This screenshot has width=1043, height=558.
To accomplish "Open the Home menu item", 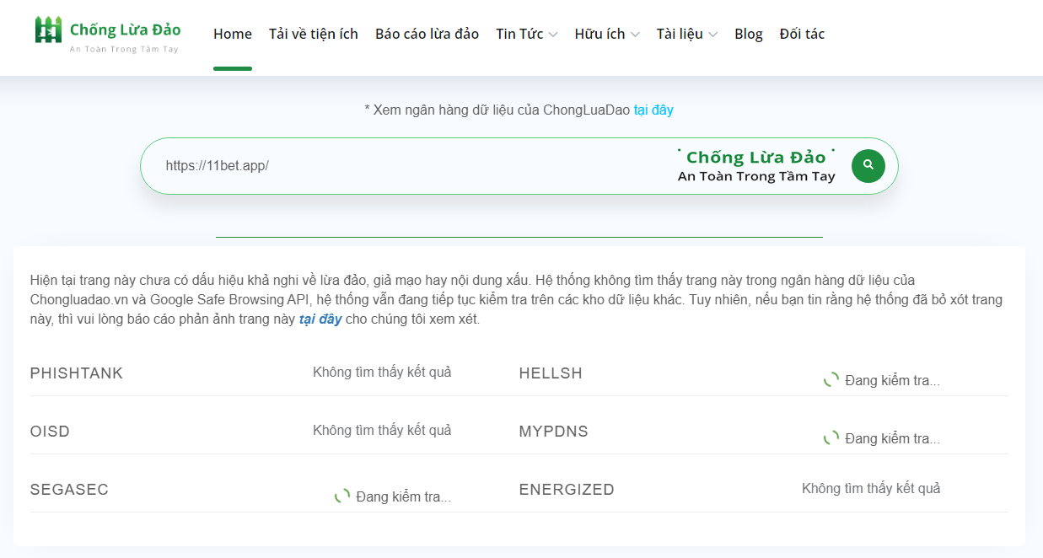I will 233,34.
